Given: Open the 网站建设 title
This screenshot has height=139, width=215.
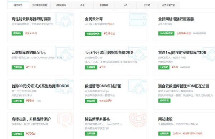Looking at the screenshot, I should (165, 119).
